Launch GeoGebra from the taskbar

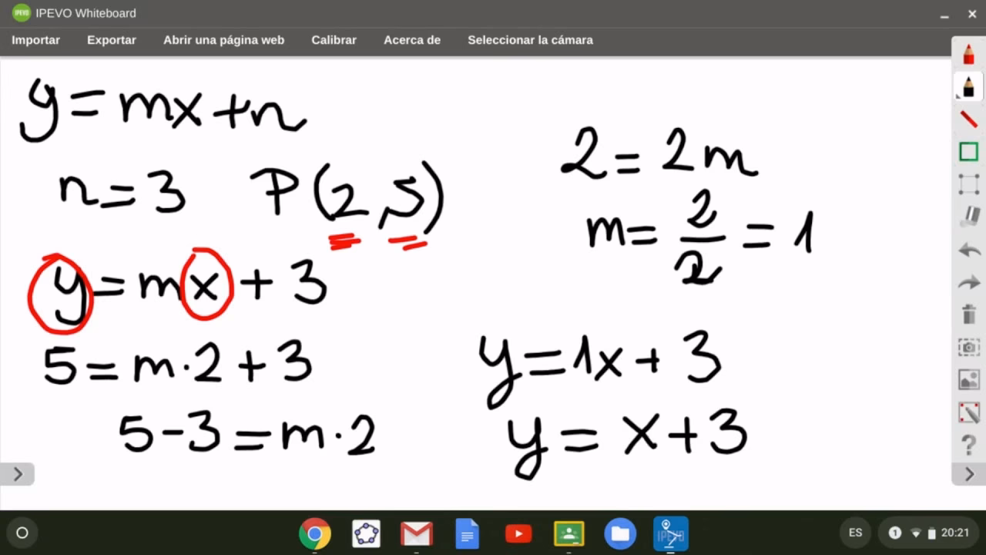click(x=366, y=533)
